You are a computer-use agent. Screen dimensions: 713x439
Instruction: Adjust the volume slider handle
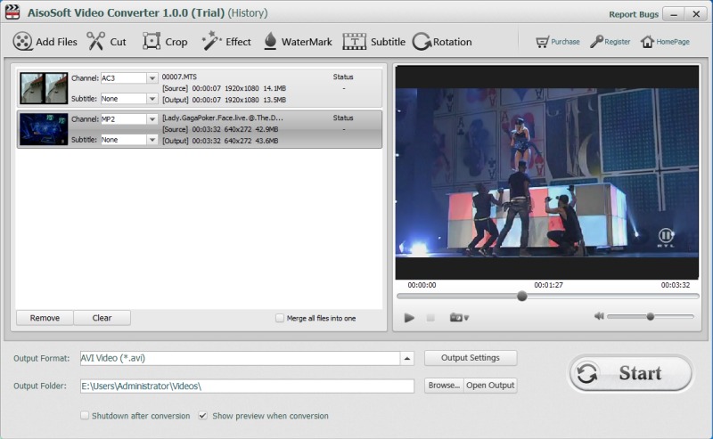pos(651,316)
